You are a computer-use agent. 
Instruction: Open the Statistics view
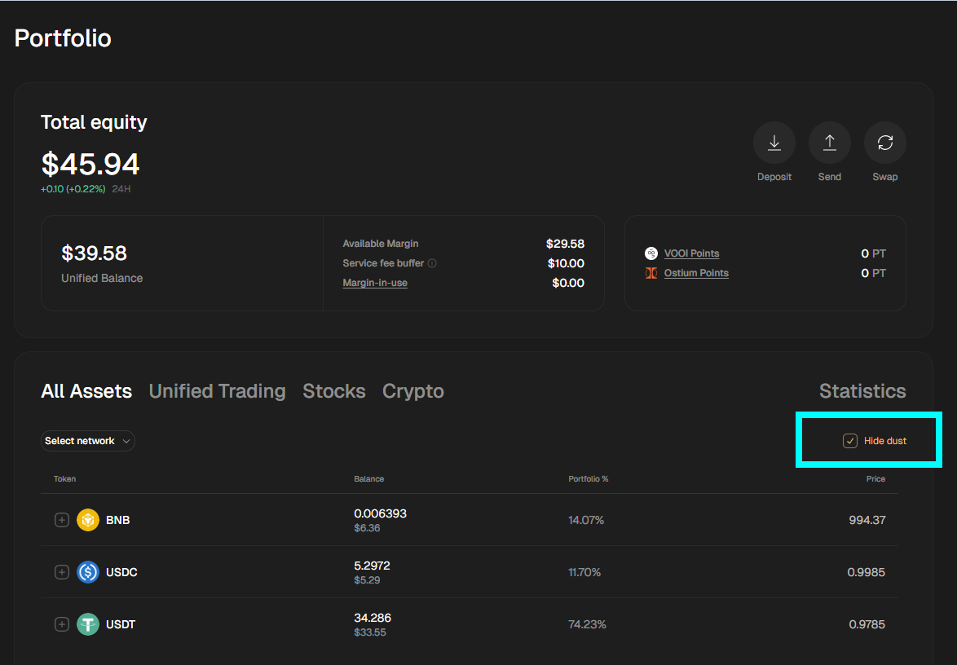862,391
